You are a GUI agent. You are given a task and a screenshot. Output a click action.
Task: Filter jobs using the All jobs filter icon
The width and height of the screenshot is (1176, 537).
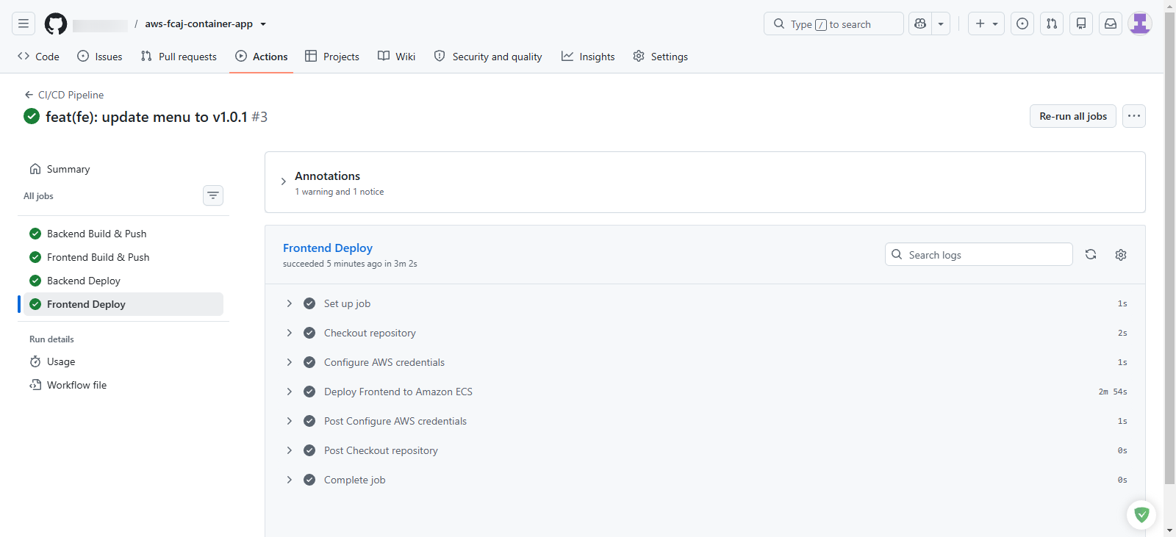tap(213, 195)
